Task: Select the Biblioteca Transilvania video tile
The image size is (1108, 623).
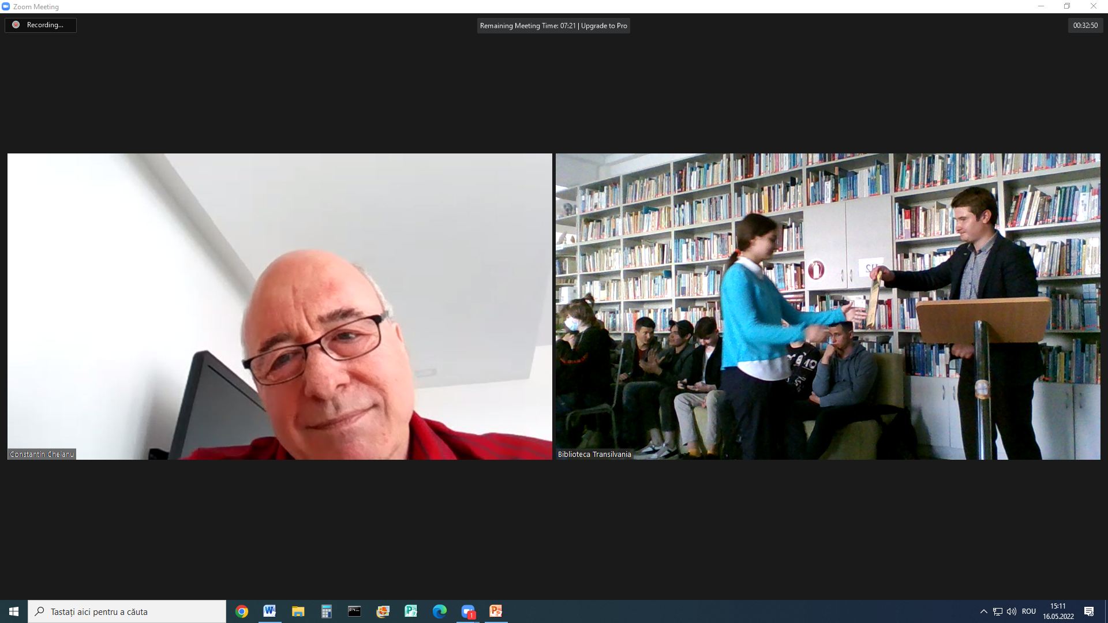Action: pos(828,306)
